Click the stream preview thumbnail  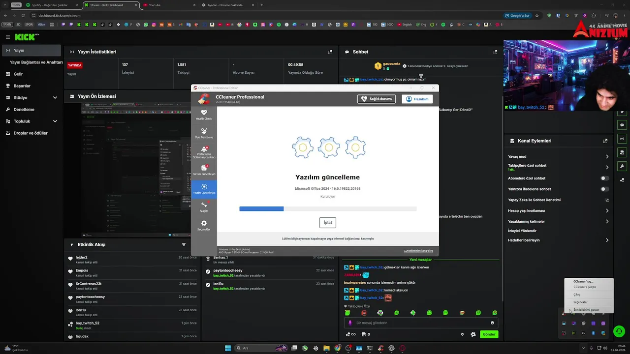click(135, 170)
